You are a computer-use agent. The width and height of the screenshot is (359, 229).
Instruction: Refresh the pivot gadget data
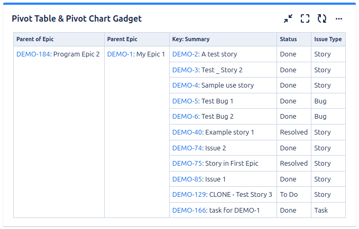coord(322,19)
